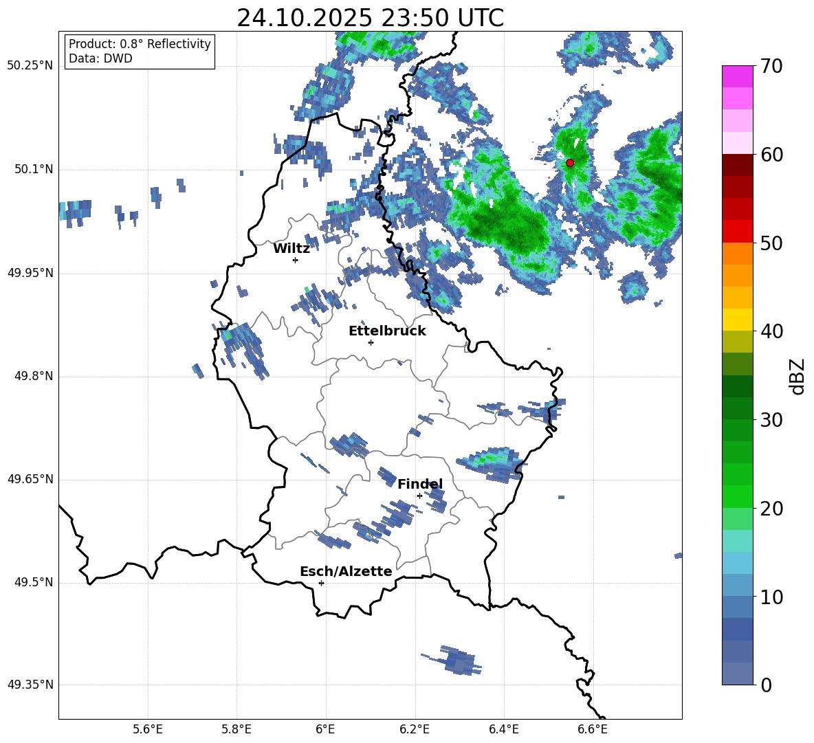Click the Product: 0.8° Reflectivity text
The width and height of the screenshot is (814, 743).
(x=140, y=44)
